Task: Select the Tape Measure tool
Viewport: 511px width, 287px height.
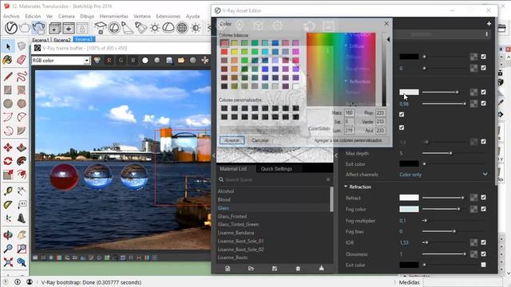Action: 8,191
